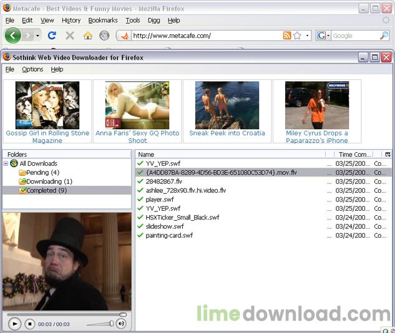Select Downloading (1) folder
The width and height of the screenshot is (395, 333).
[x=49, y=181]
